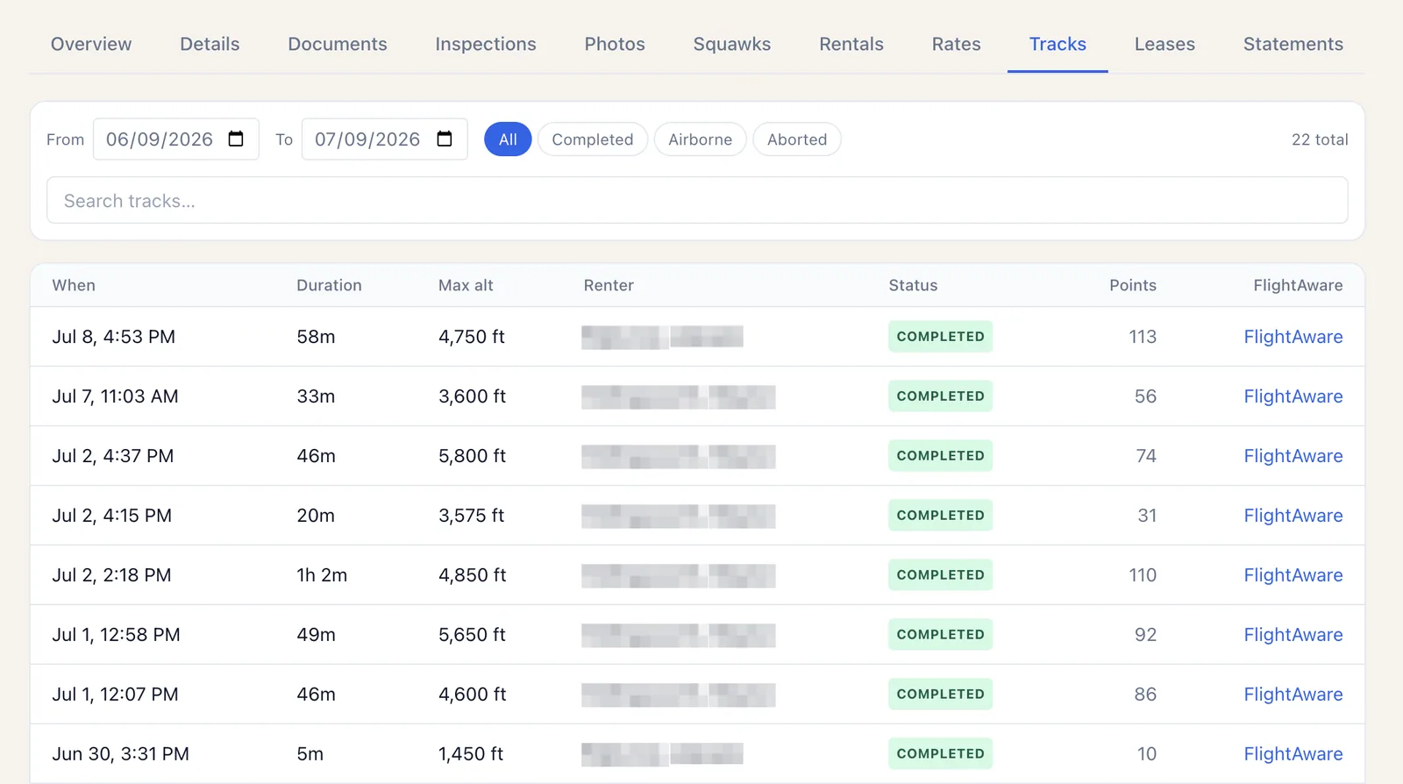Select the Jul 1, 12:07 PM track
1403x784 pixels.
(697, 695)
